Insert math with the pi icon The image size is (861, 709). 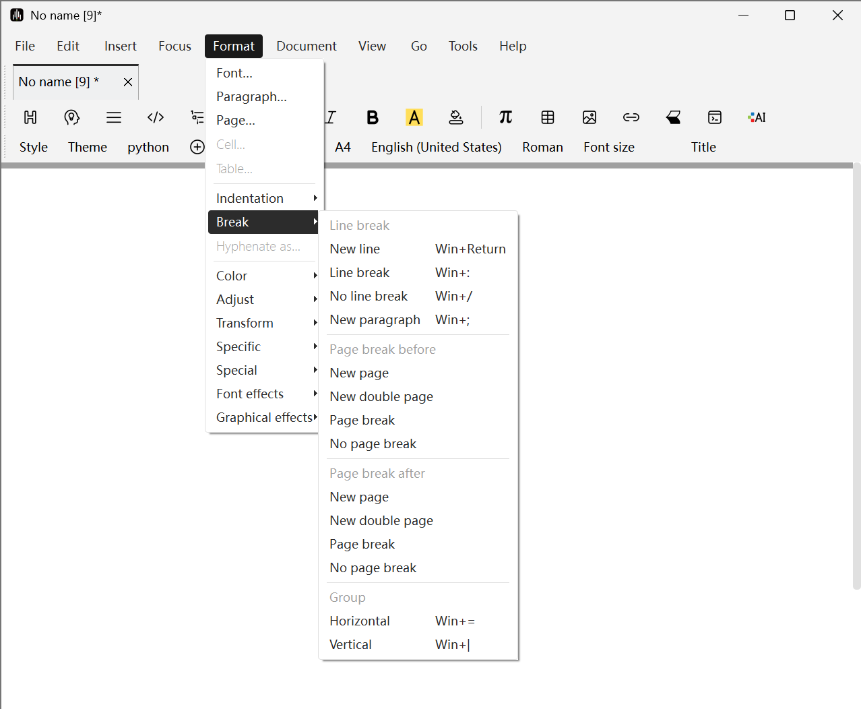tap(505, 117)
